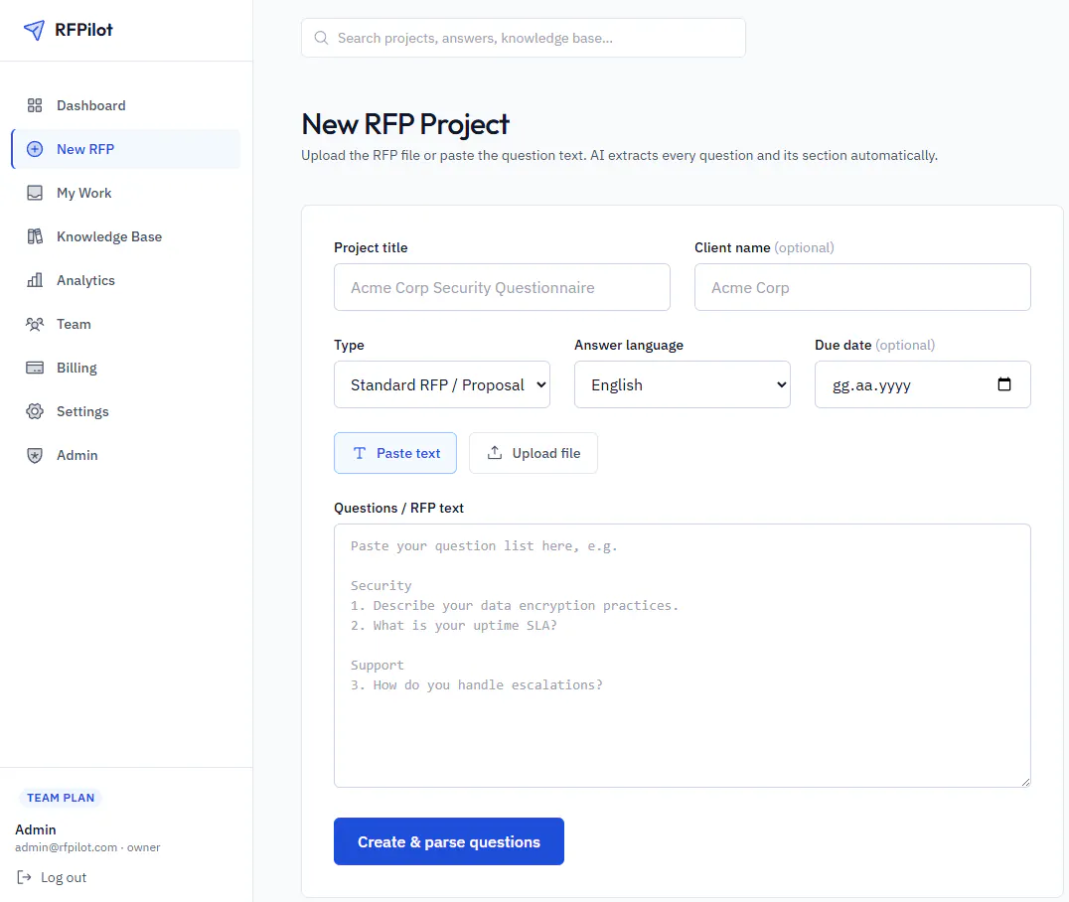
Task: Click the Questions / RFP text label
Action: (398, 508)
